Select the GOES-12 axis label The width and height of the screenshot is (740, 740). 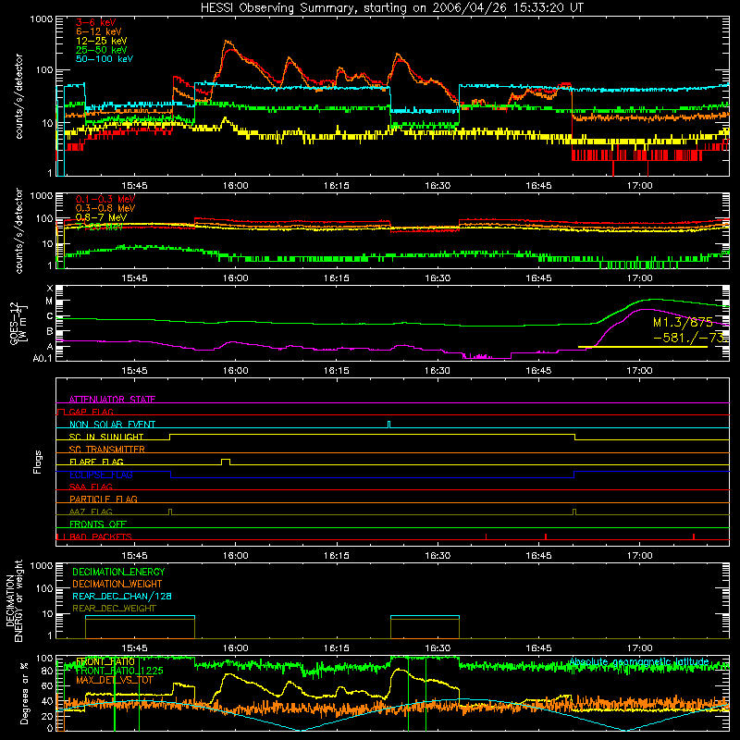point(18,323)
